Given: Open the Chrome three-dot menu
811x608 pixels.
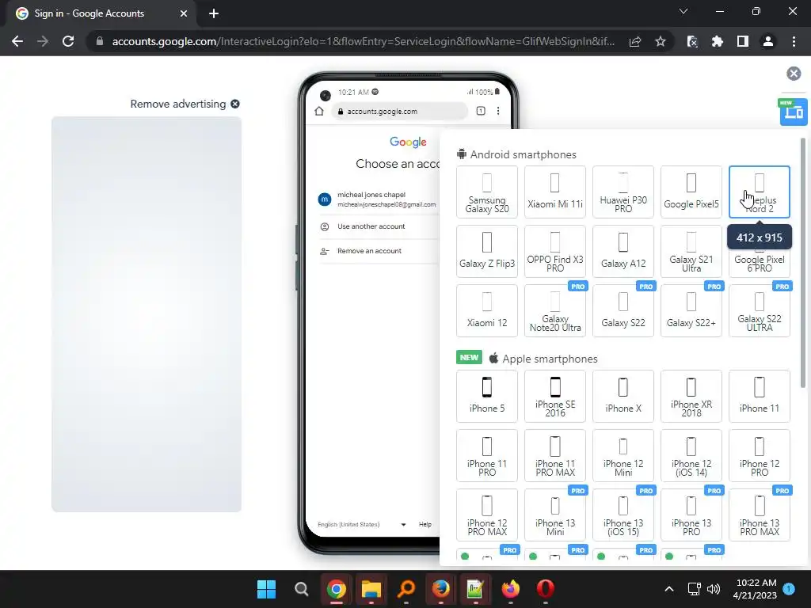Looking at the screenshot, I should coord(794,41).
